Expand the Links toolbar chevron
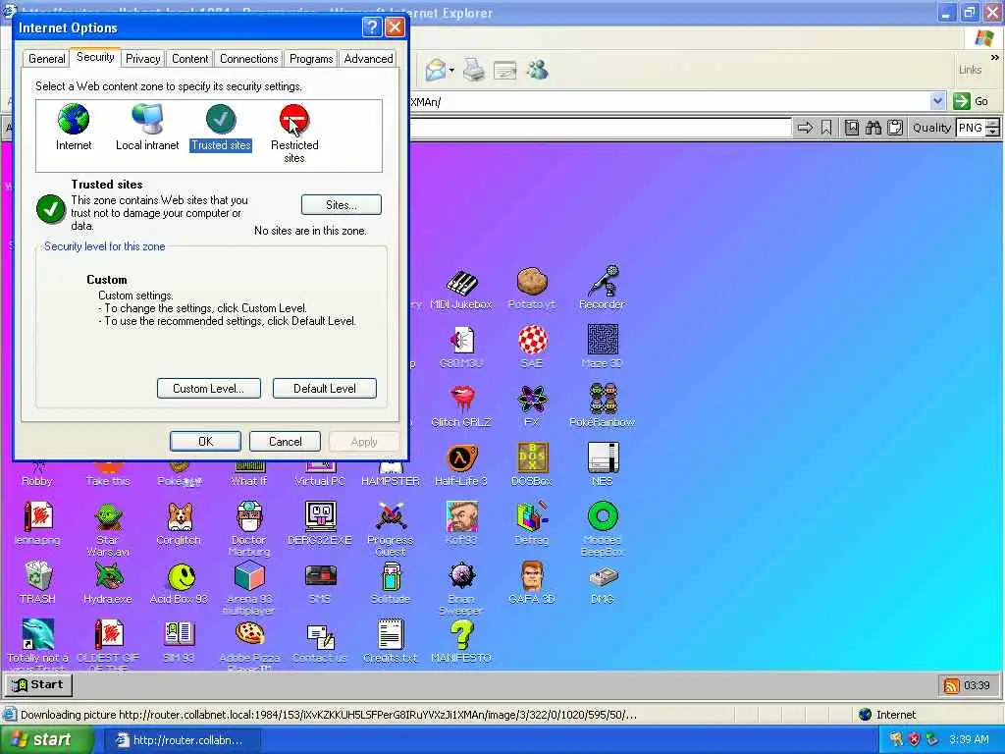This screenshot has width=1005, height=754. (994, 57)
